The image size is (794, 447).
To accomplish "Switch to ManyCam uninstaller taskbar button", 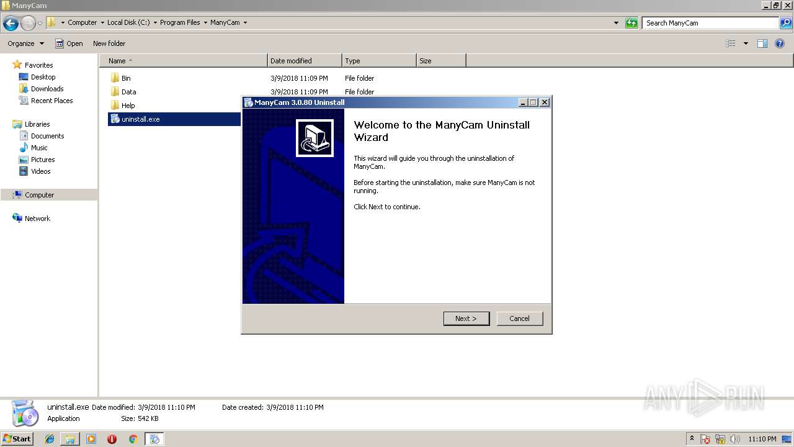I will pos(154,439).
